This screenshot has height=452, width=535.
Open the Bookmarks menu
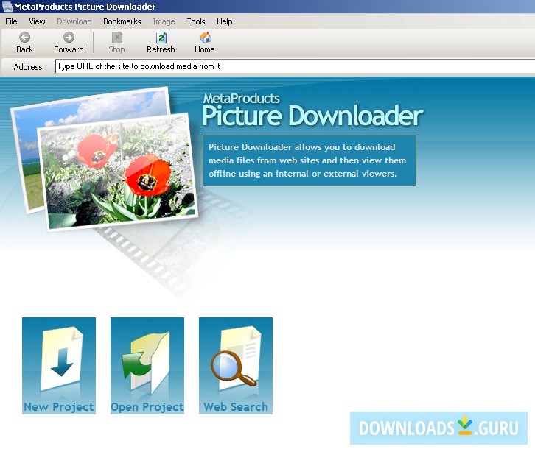click(x=122, y=21)
